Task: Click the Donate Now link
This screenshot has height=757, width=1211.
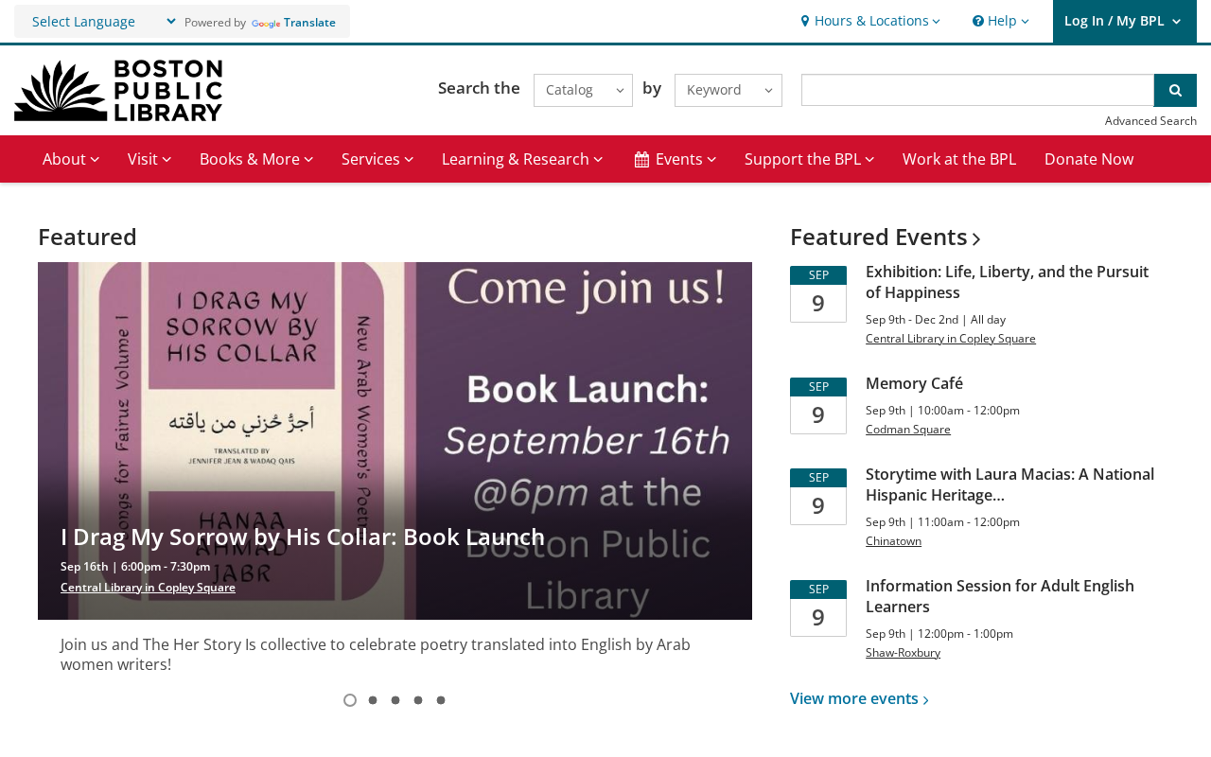Action: click(1089, 159)
